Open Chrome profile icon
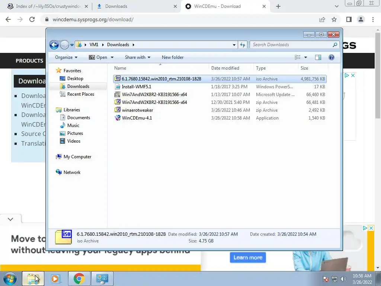The image size is (381, 286). tap(361, 19)
